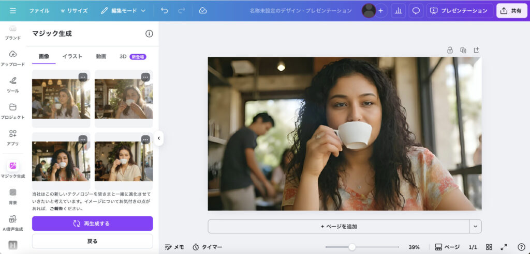Open アップロード in the sidebar
Image resolution: width=530 pixels, height=254 pixels.
pos(13,58)
